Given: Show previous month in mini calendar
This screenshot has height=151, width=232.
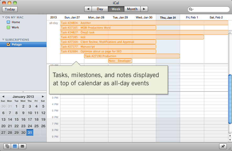Looking at the screenshot, I should click(3, 97).
